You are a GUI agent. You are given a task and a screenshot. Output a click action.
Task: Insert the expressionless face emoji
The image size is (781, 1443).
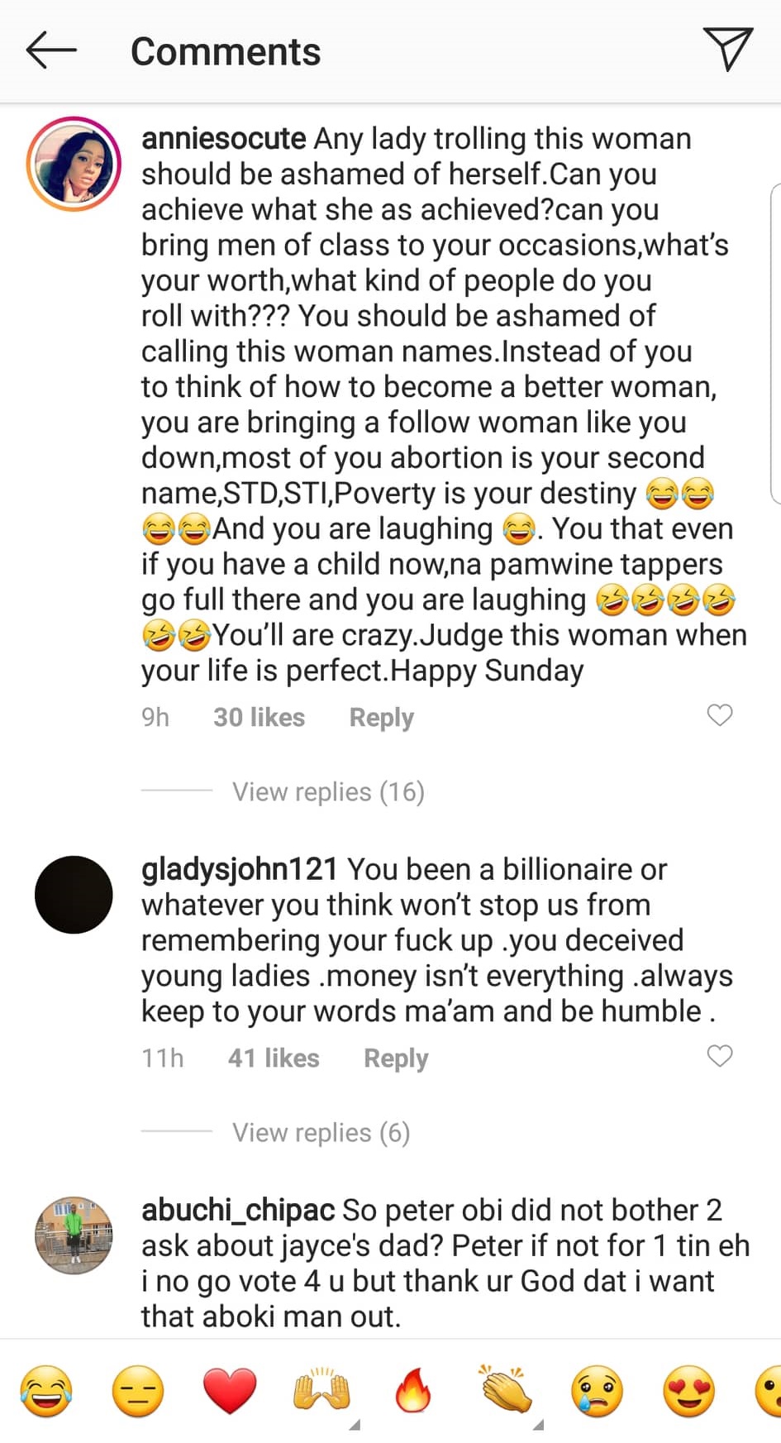pos(138,1391)
